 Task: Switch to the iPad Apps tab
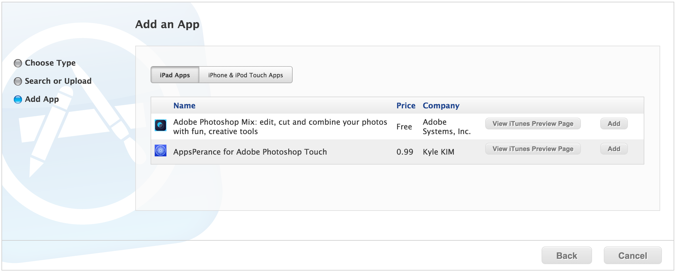[x=175, y=75]
